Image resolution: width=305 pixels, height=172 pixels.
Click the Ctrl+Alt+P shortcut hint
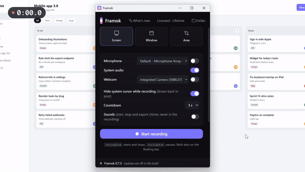tap(156, 145)
